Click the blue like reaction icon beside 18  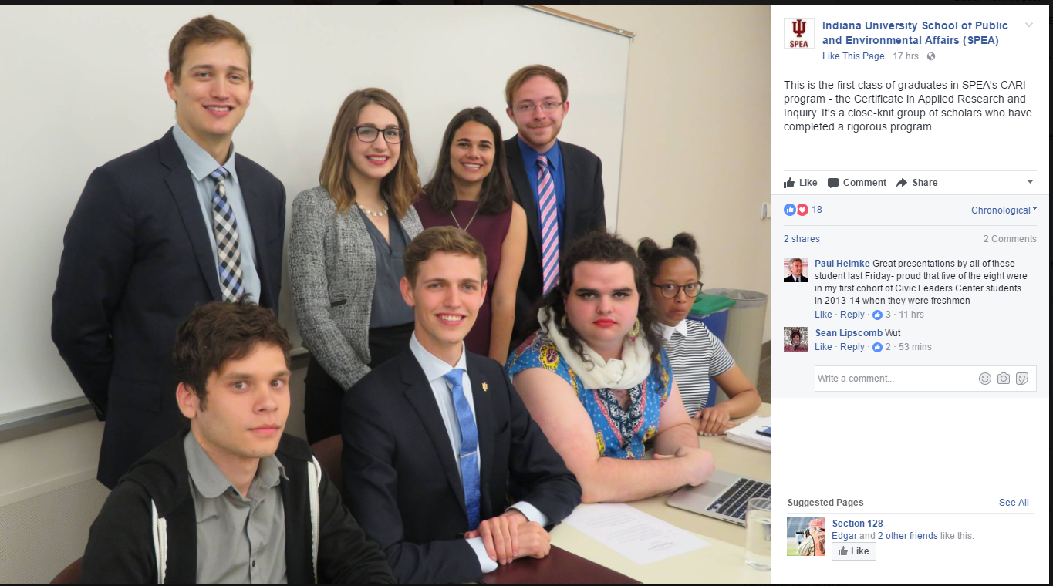click(789, 210)
